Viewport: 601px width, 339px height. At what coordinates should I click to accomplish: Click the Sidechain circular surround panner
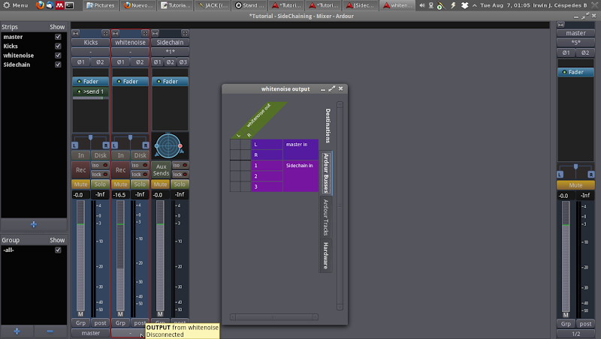168,145
